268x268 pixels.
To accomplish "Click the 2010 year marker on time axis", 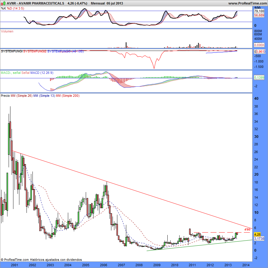I will (x=174, y=265).
